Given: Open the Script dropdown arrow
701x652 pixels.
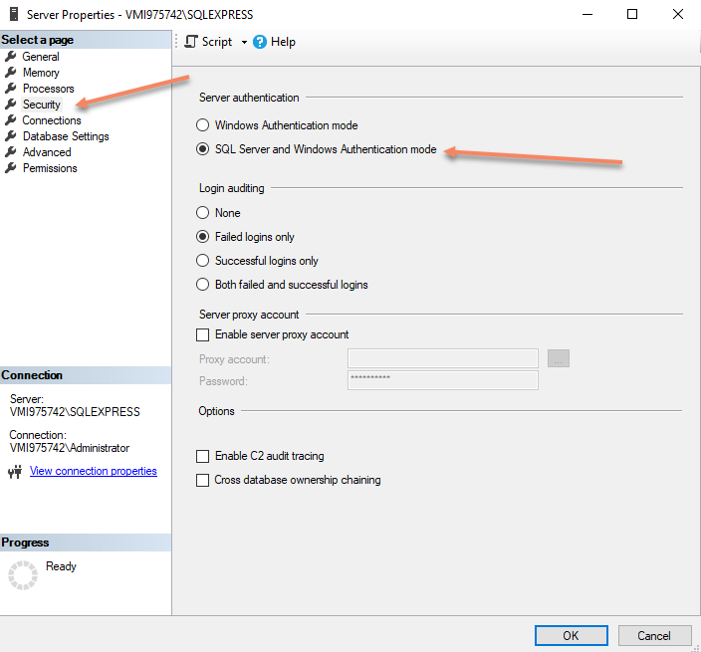Looking at the screenshot, I should pyautogui.click(x=244, y=42).
